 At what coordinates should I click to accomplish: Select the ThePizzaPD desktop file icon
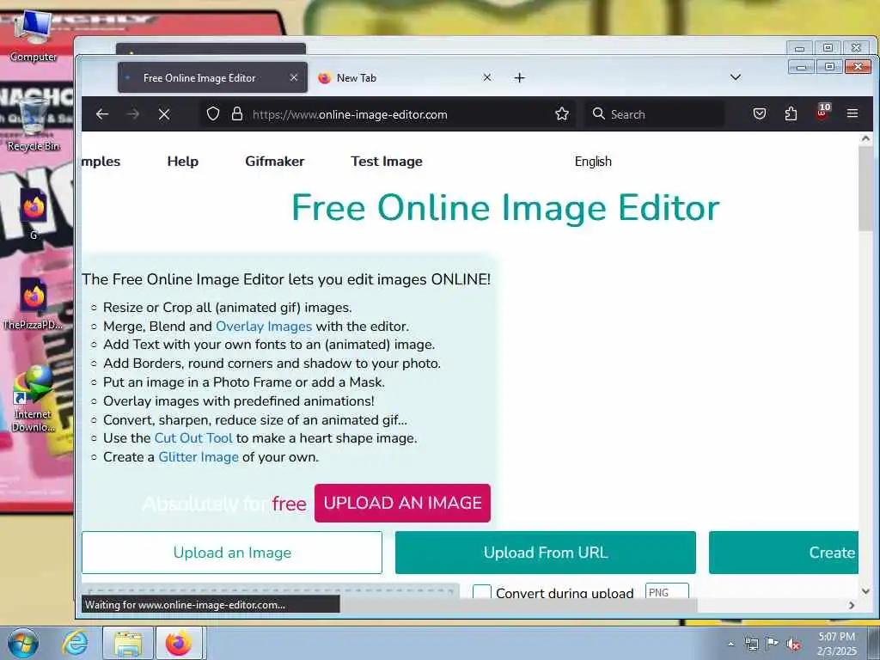click(34, 303)
